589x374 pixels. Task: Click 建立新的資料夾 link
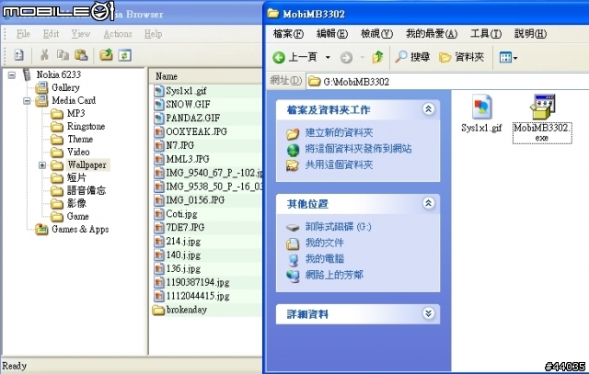pos(339,132)
